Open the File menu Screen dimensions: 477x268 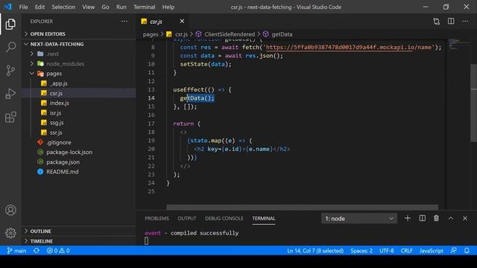(x=23, y=7)
